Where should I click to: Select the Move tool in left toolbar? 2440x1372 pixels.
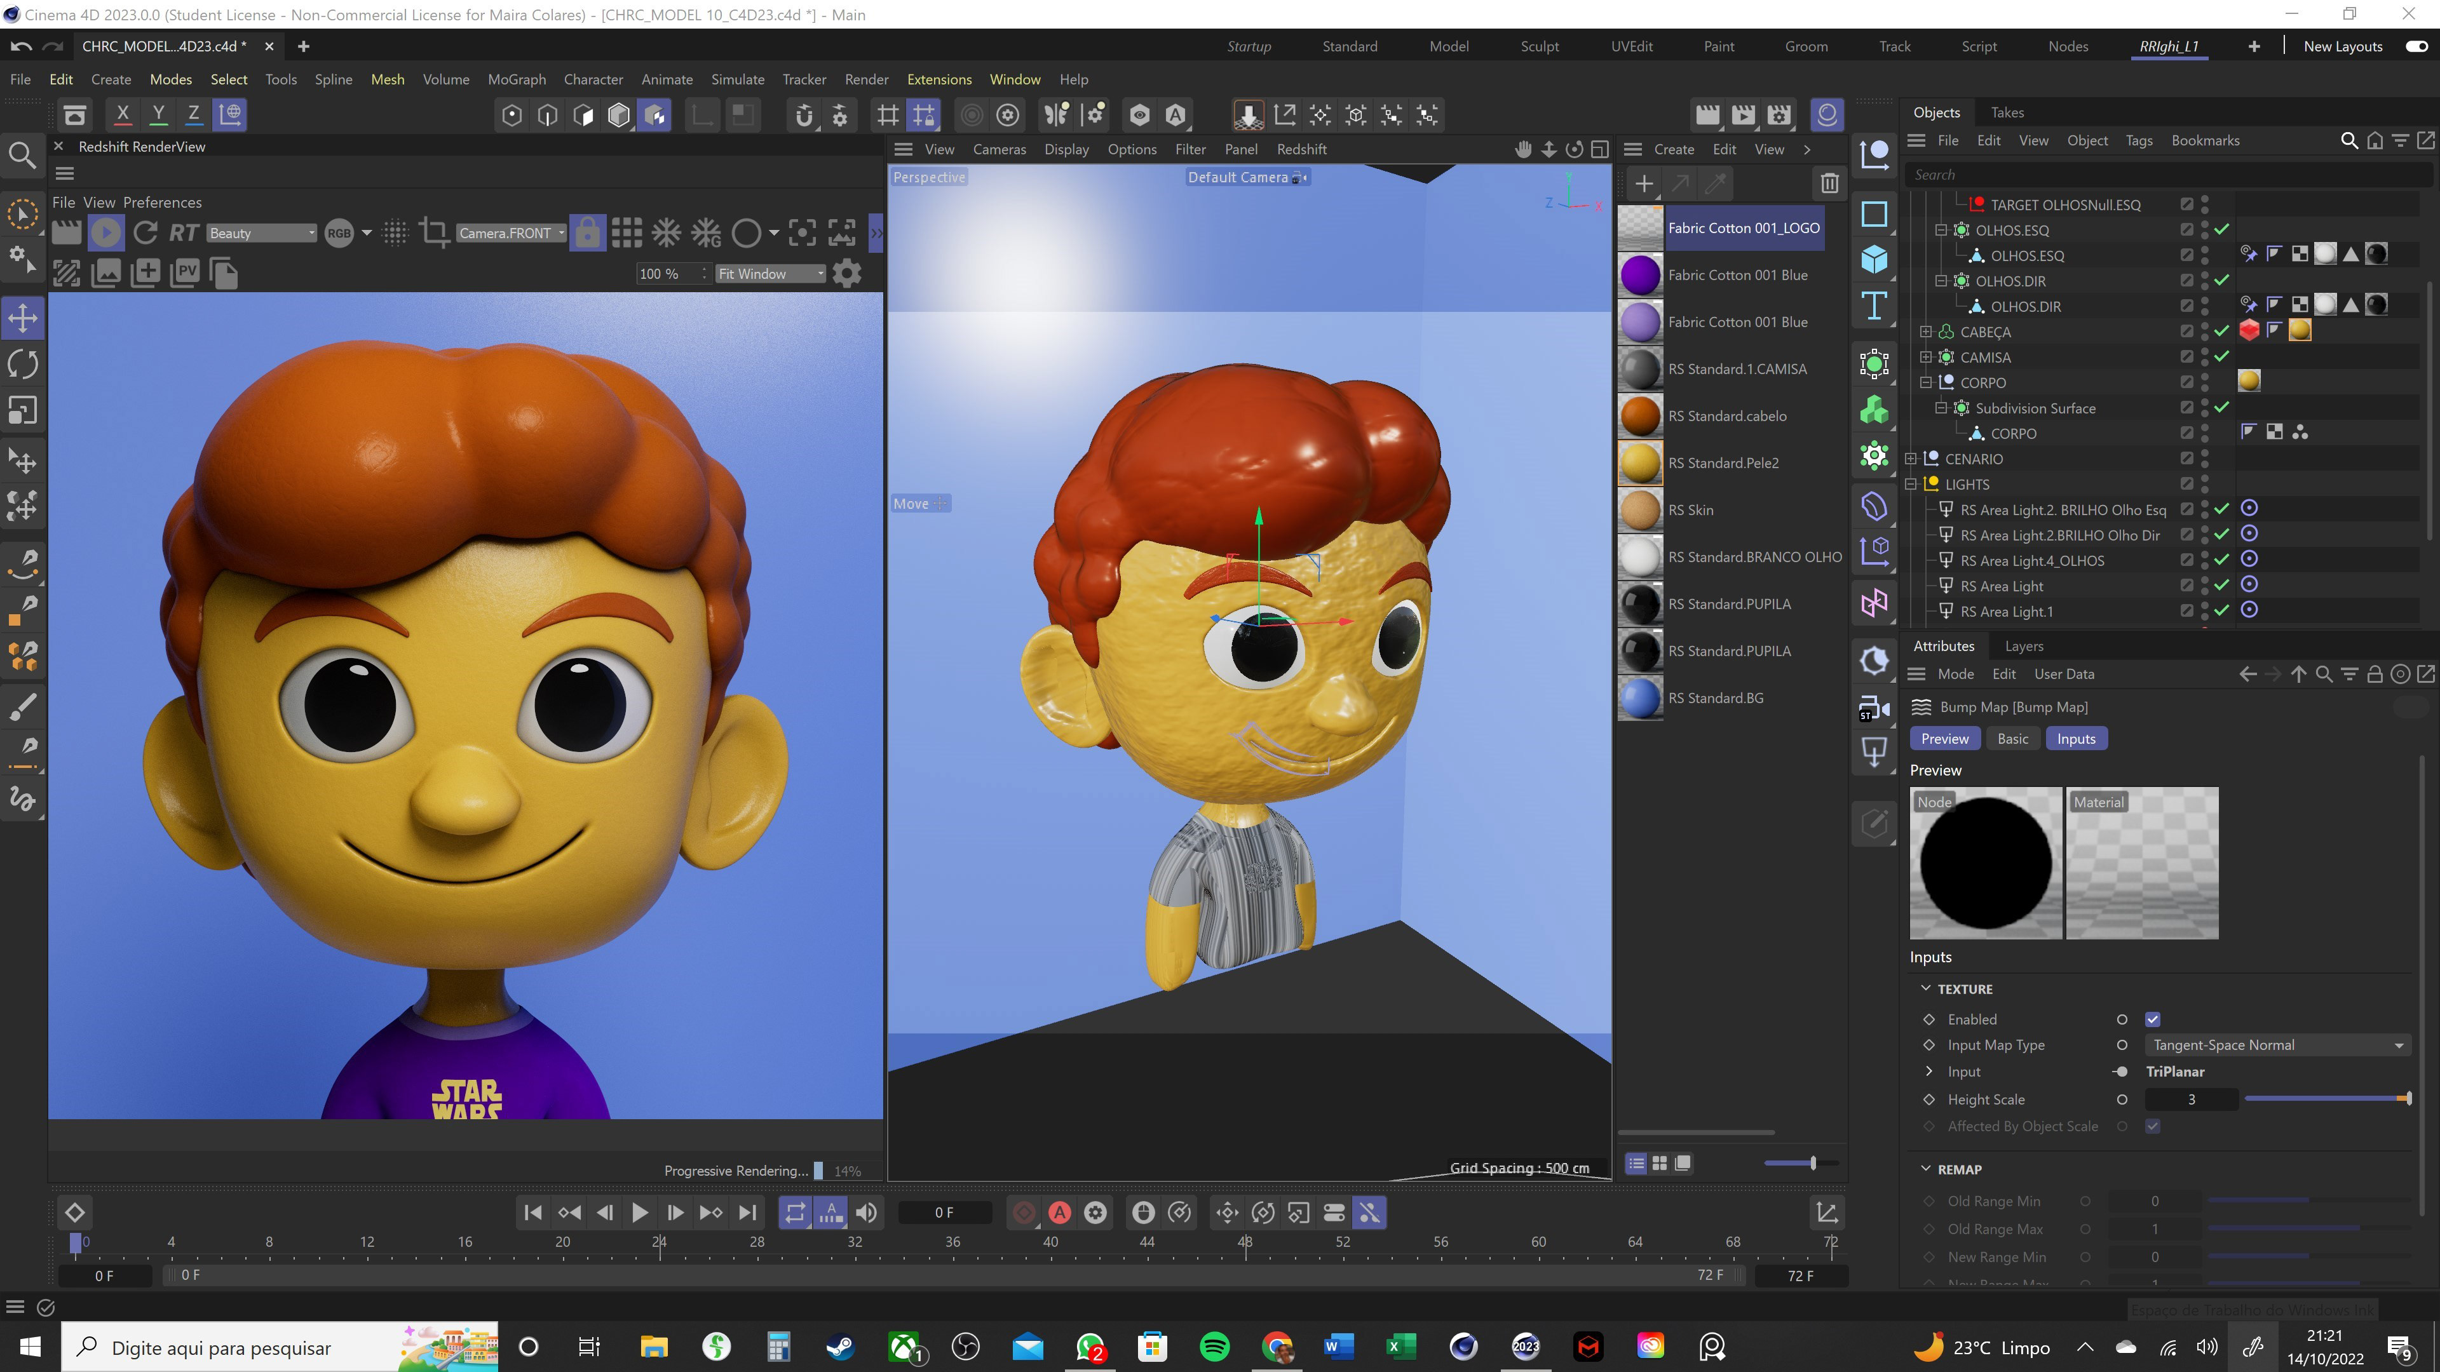click(23, 318)
